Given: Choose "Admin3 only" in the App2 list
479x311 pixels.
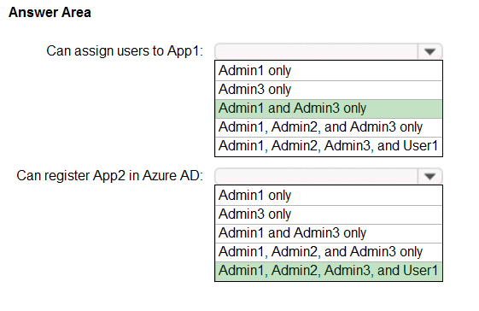Looking at the screenshot, I should pyautogui.click(x=329, y=214).
